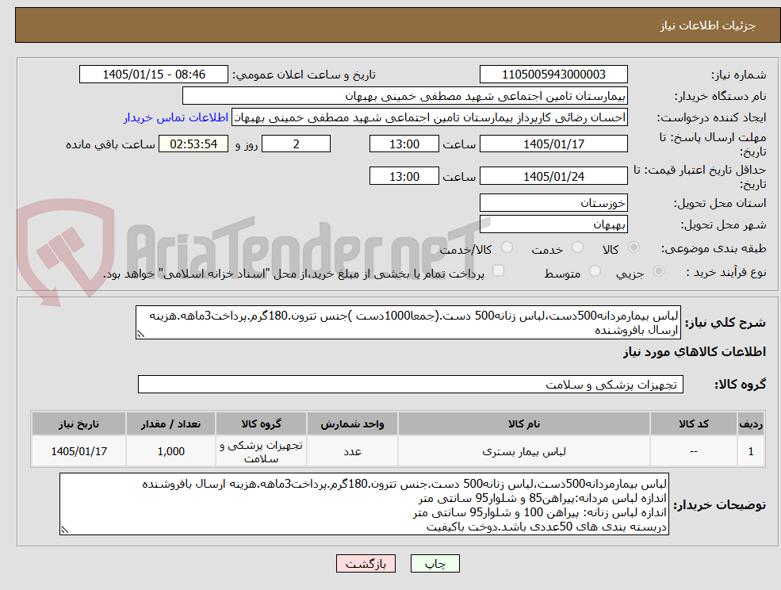Click the تعداد / مقدار column header

point(170,423)
